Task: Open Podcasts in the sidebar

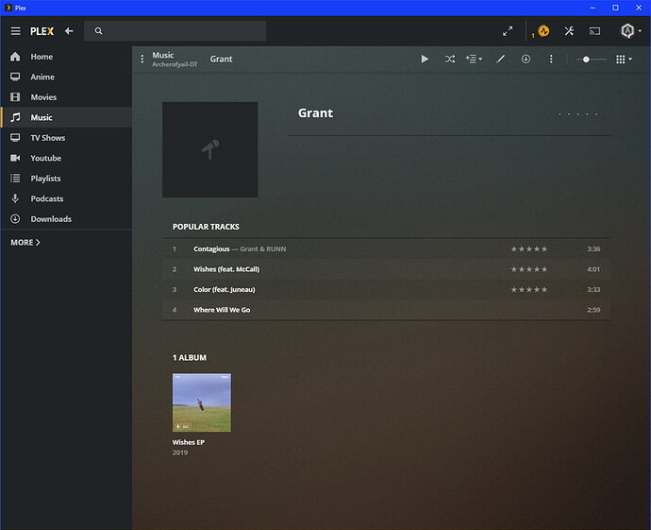Action: click(66, 198)
